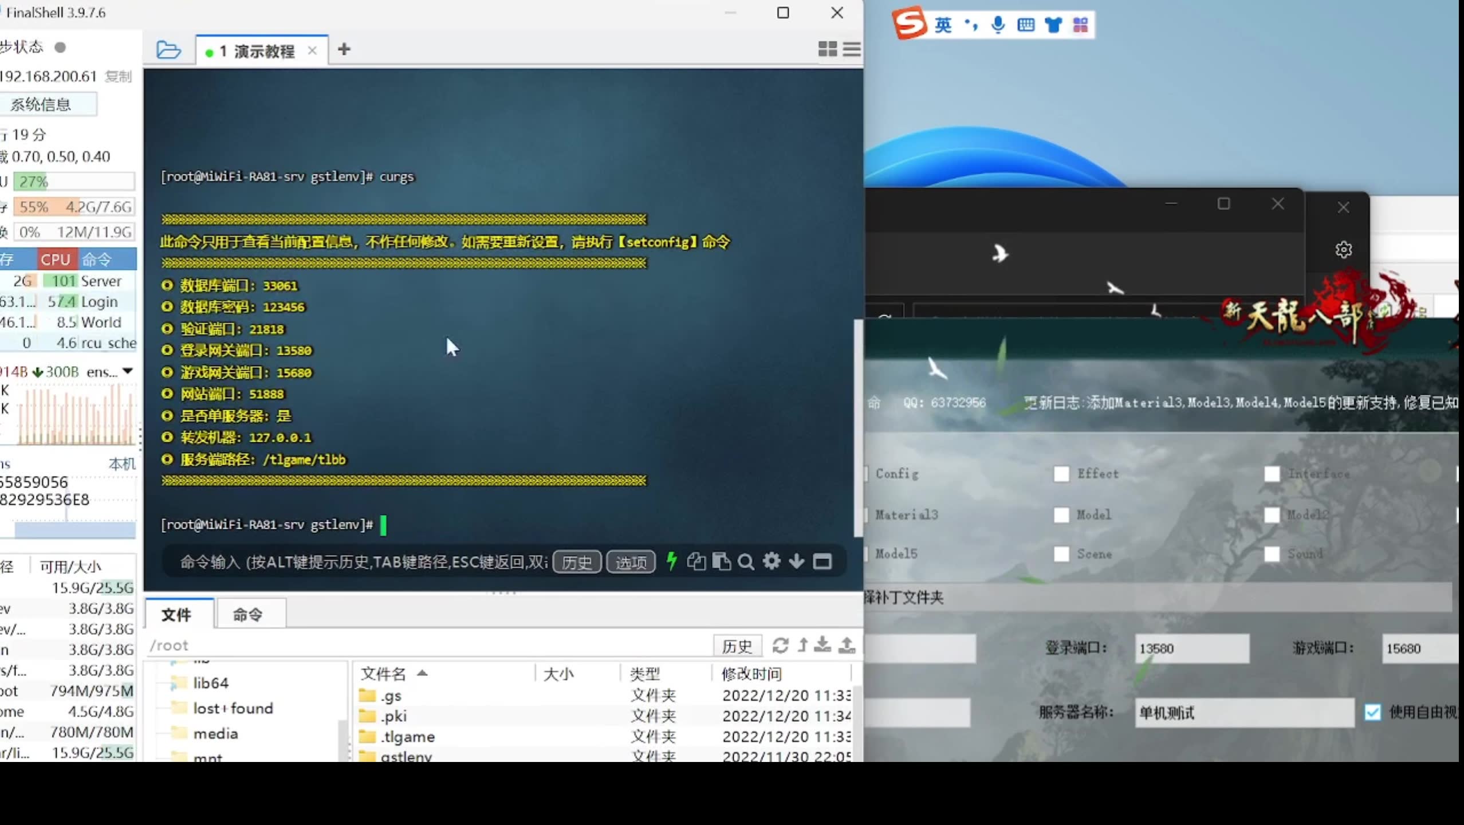Select the 1 演示教程 session tab
The image size is (1464, 825).
click(258, 52)
